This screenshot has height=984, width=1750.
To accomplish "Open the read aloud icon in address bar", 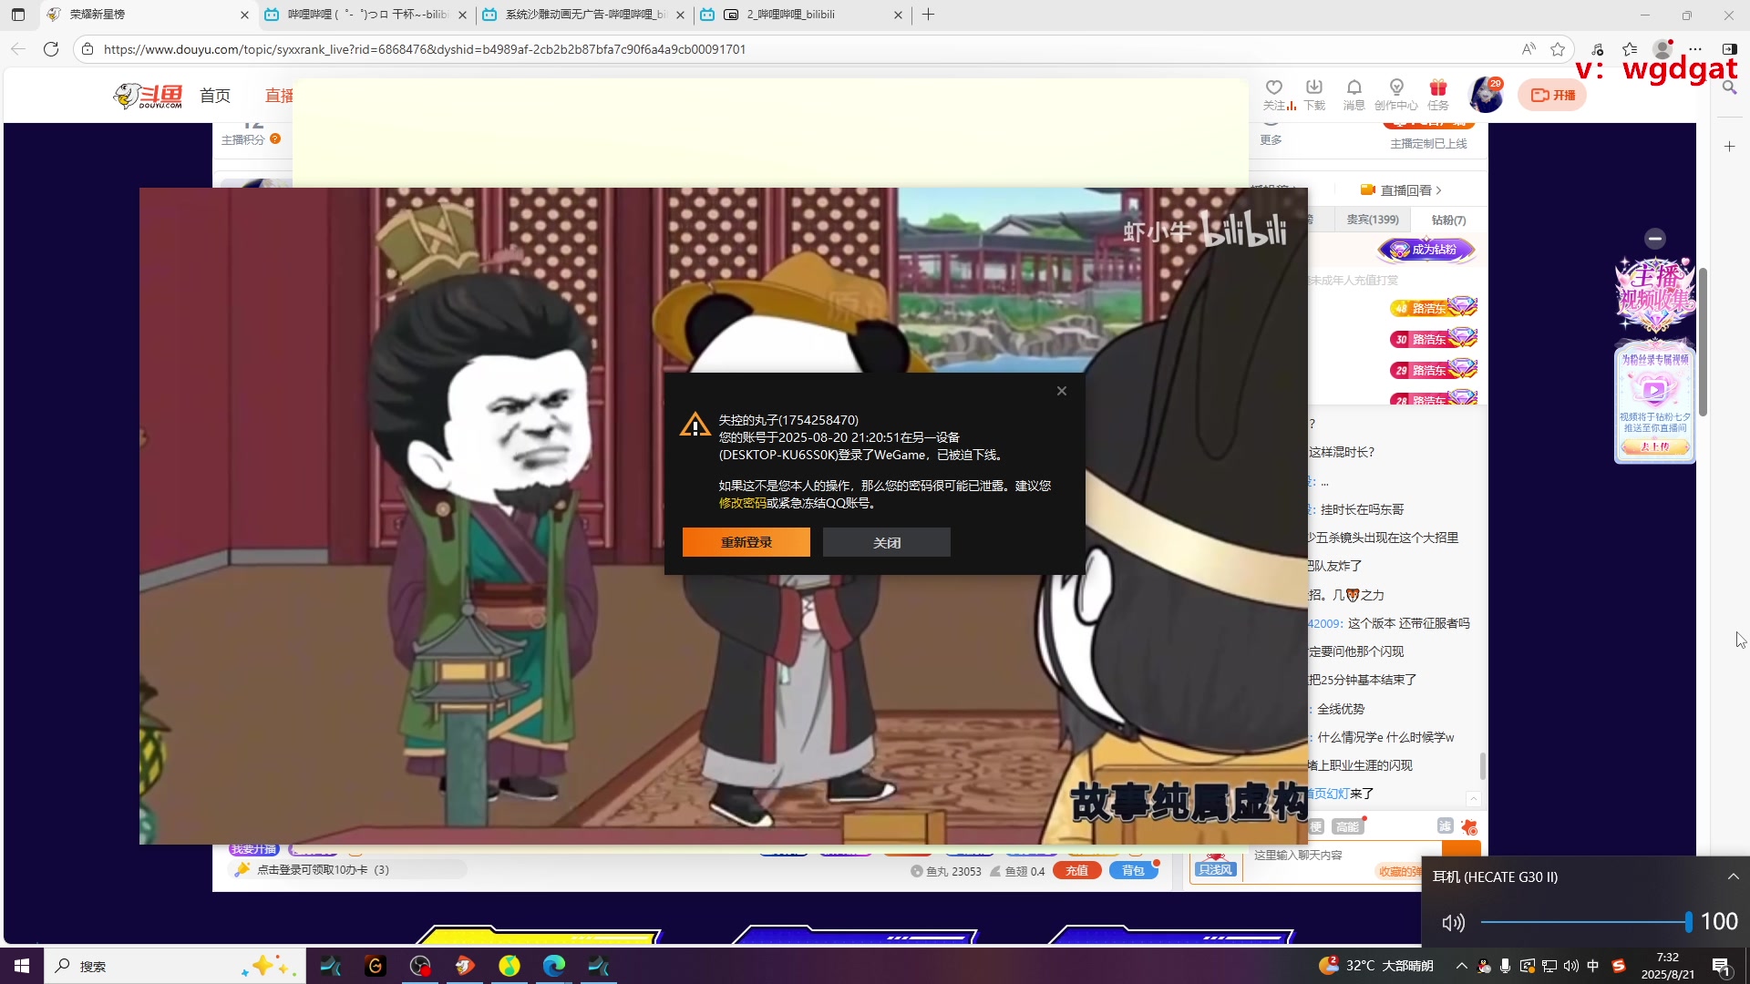I will click(1529, 49).
